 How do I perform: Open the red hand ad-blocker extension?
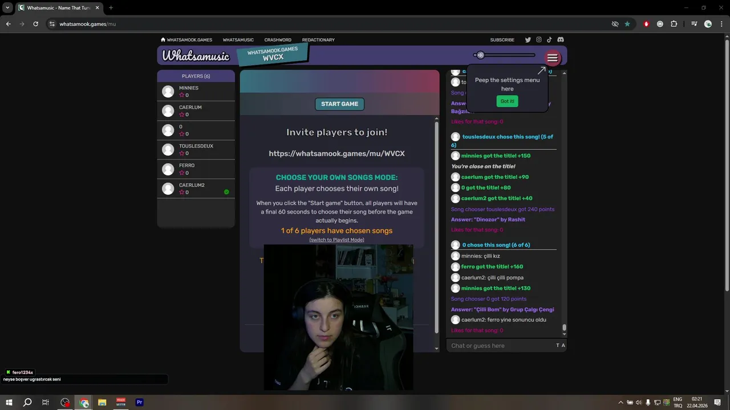point(646,24)
